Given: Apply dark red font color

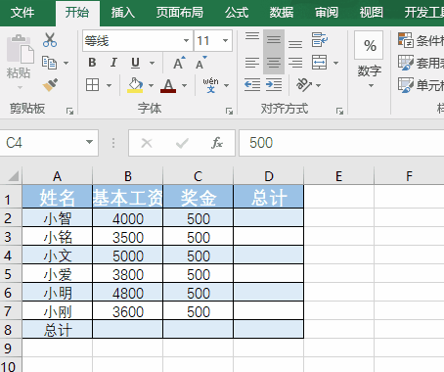Looking at the screenshot, I should (x=168, y=85).
